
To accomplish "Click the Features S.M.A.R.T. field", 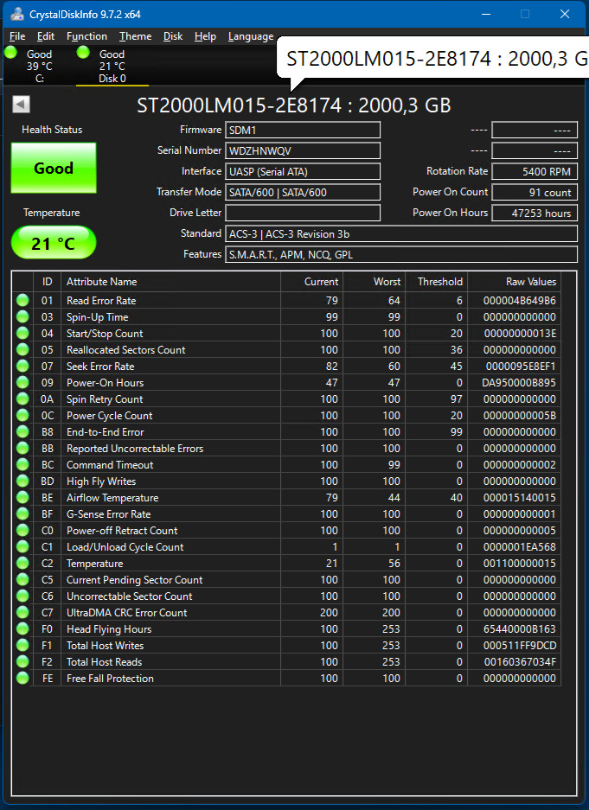I will (401, 254).
